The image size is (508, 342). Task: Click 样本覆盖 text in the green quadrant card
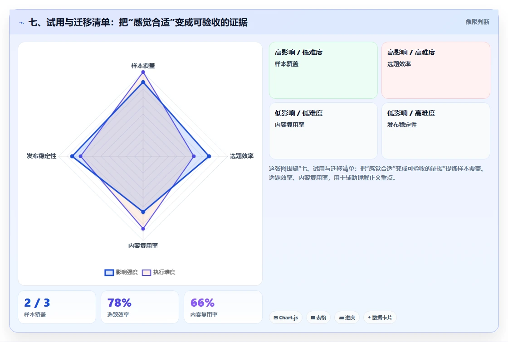[286, 64]
